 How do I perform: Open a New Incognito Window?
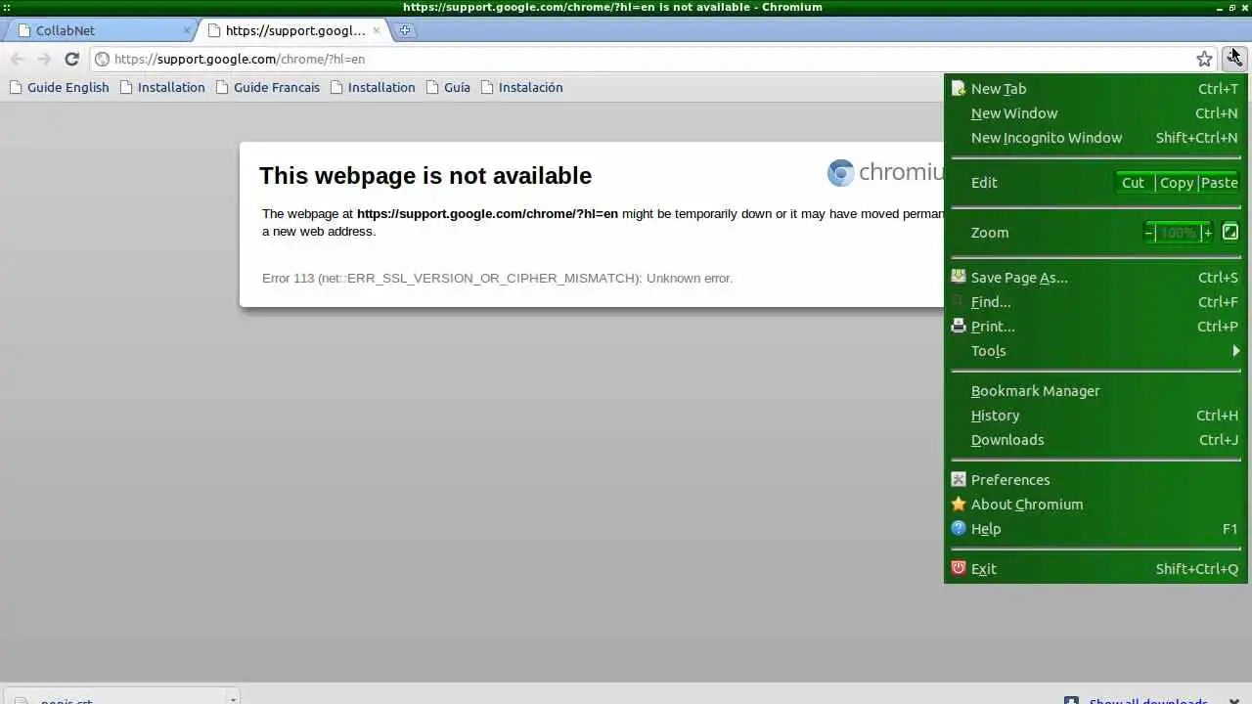click(x=1095, y=138)
